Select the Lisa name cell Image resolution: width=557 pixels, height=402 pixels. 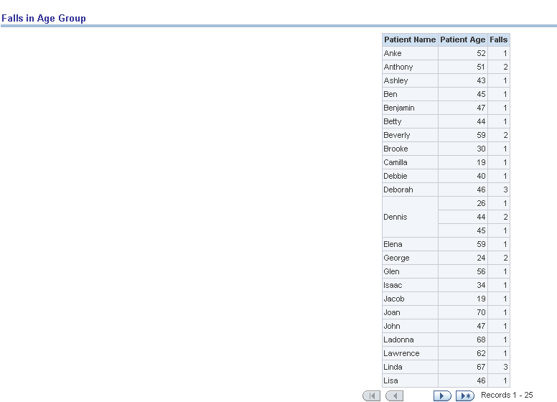tap(410, 380)
